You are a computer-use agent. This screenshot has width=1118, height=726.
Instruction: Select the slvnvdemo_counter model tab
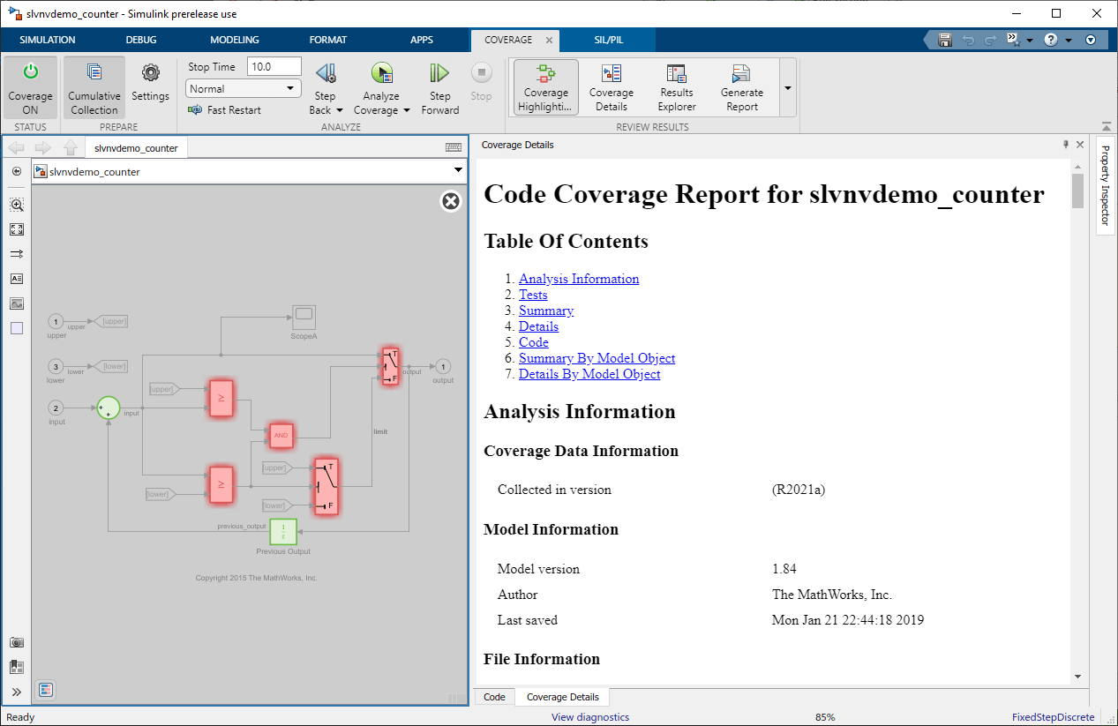click(136, 148)
